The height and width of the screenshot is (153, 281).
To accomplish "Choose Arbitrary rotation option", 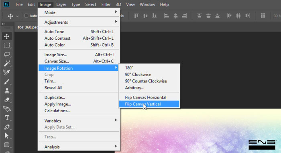I will (149, 88).
